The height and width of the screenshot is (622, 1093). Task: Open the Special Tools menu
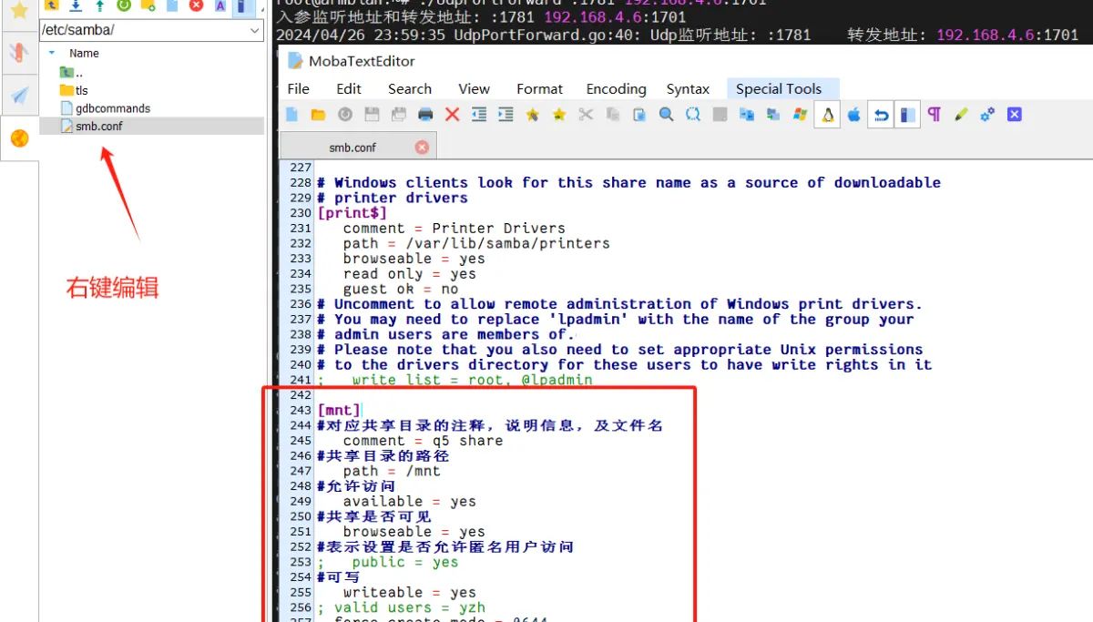778,89
